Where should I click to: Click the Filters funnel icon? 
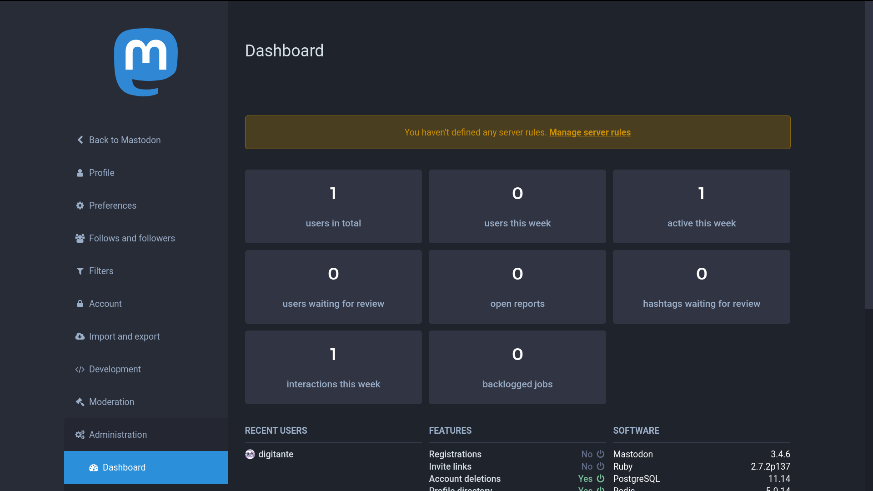80,271
